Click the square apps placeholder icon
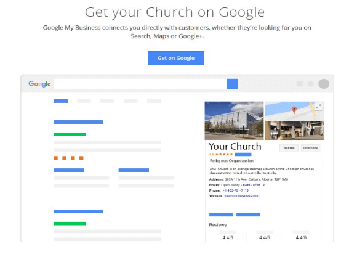The image size is (357, 257). click(x=300, y=84)
